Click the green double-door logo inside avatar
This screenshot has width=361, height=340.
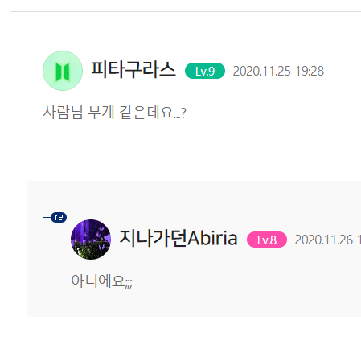pyautogui.click(x=63, y=72)
